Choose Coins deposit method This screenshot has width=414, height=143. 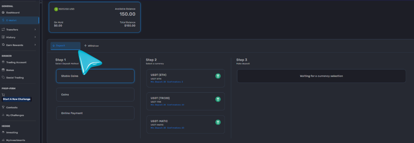point(95,95)
